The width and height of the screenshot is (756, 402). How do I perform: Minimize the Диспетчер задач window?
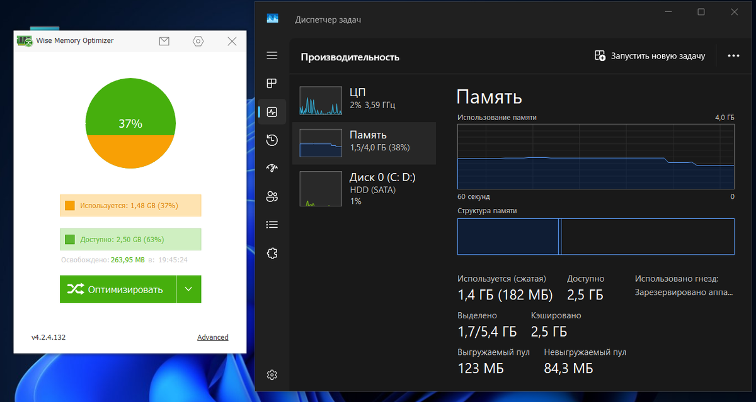[668, 12]
